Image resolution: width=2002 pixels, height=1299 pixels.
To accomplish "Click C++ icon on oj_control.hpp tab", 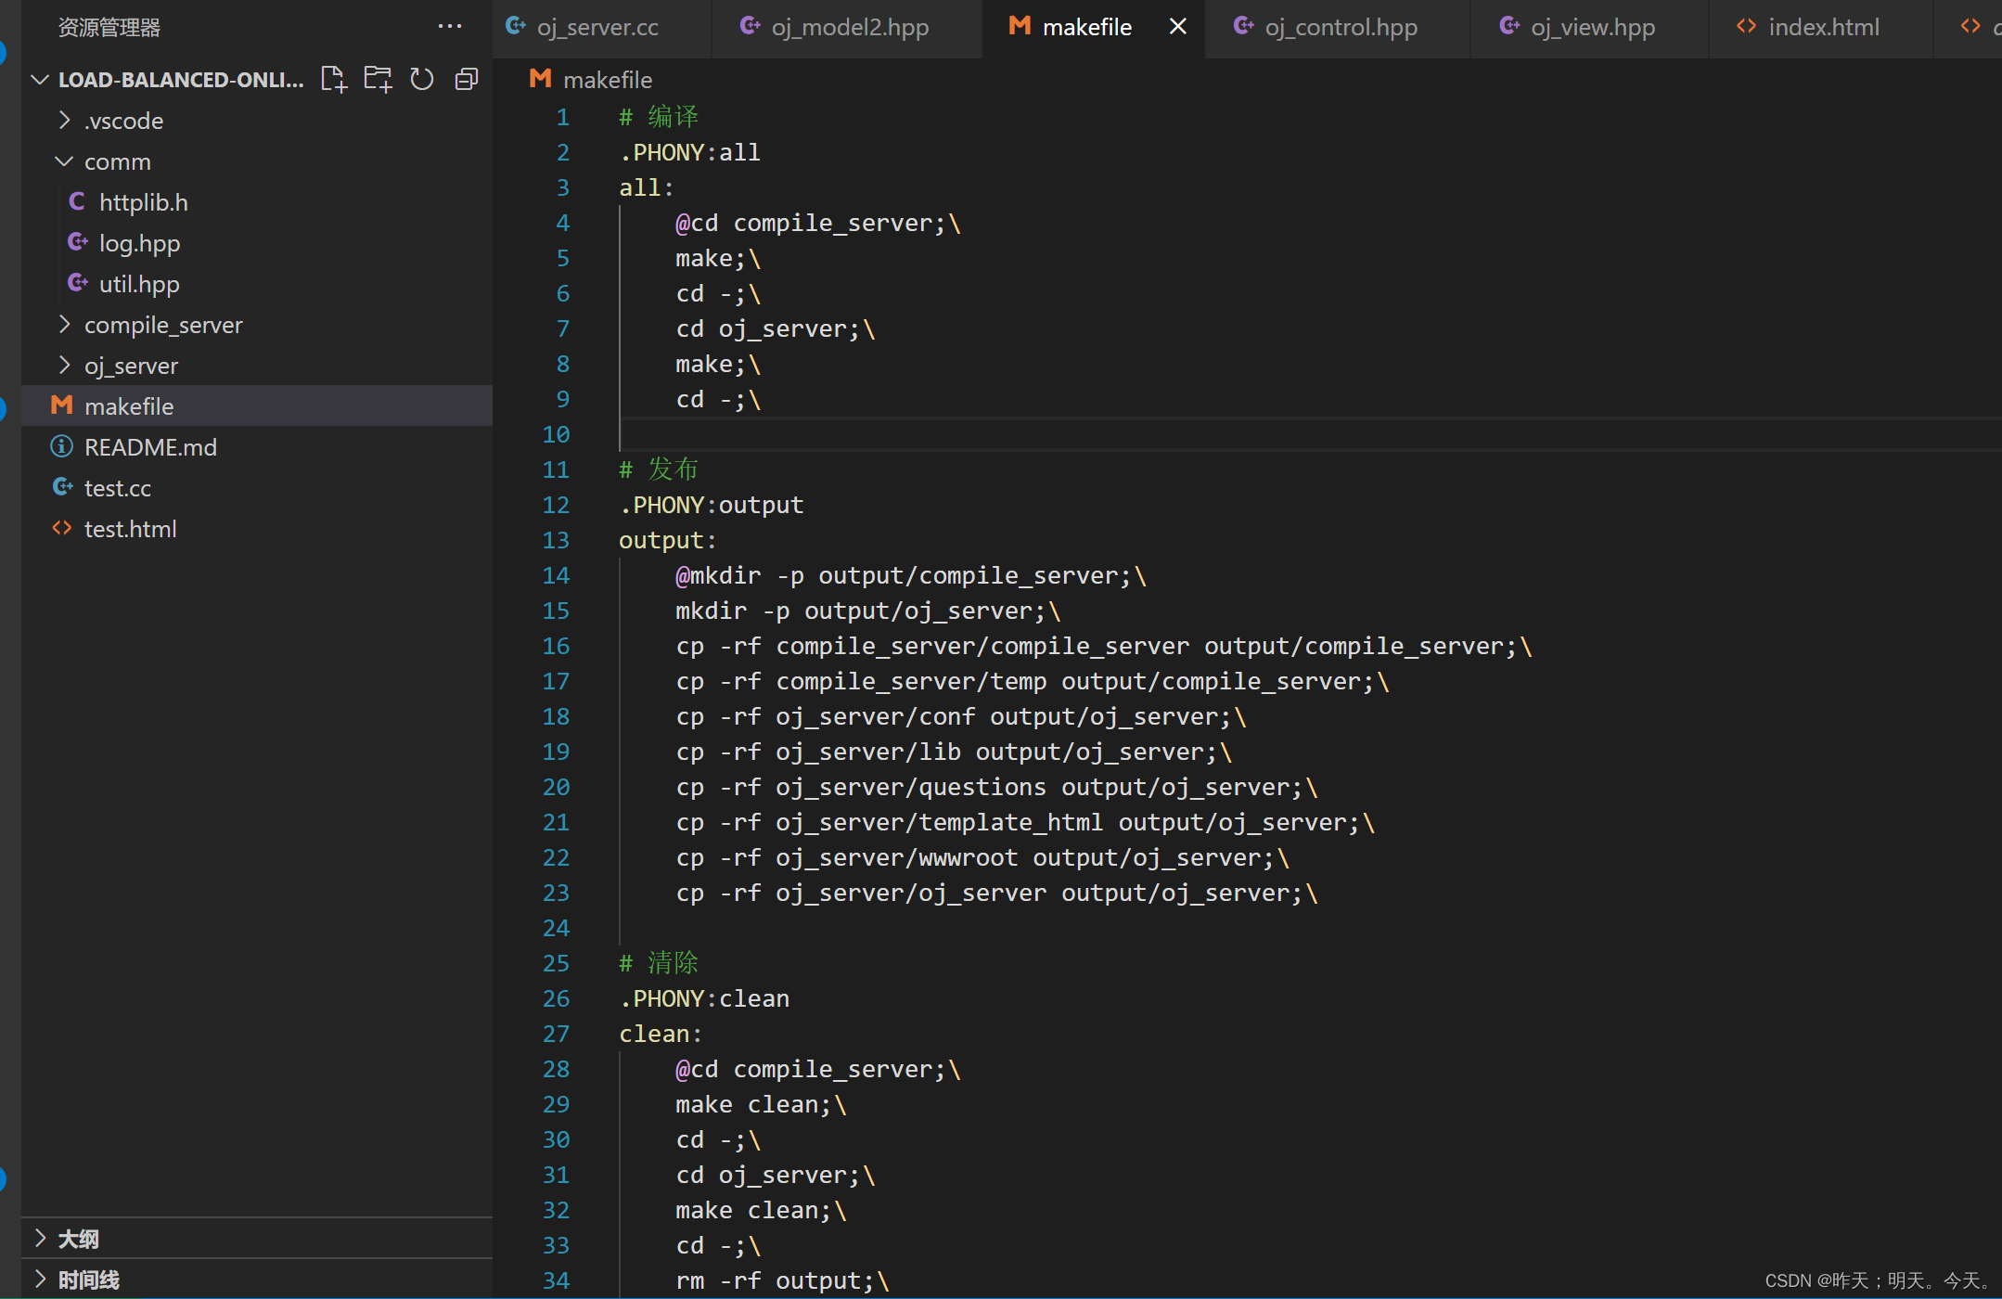I will (1244, 26).
